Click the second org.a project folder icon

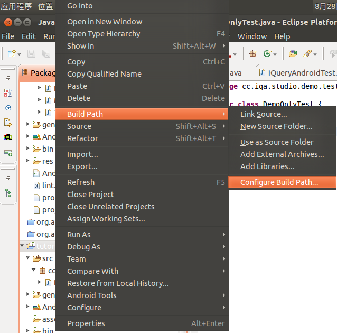[x=31, y=234]
